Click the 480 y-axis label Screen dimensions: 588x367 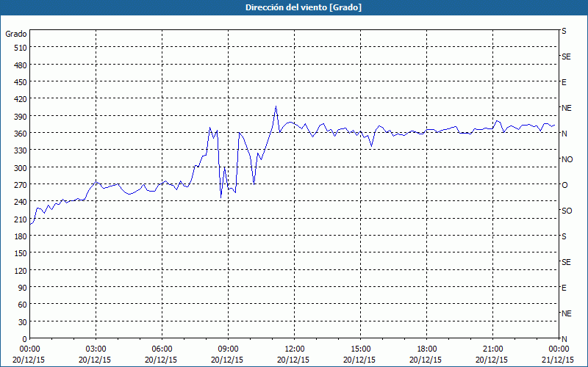[21, 65]
